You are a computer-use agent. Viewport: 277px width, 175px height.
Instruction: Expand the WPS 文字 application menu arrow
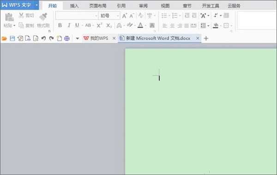pyautogui.click(x=36, y=5)
